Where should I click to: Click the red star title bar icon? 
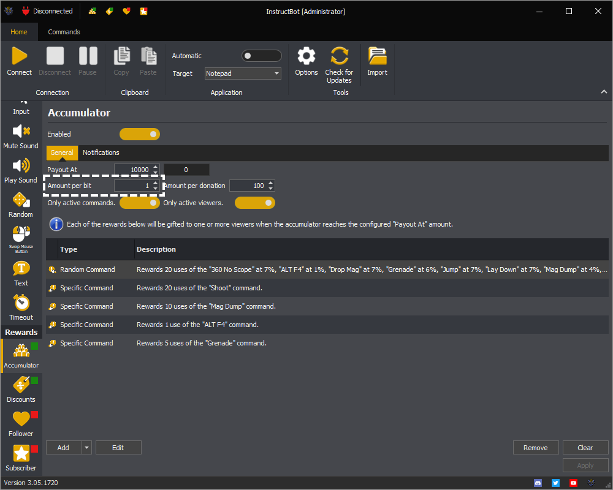[x=144, y=11]
